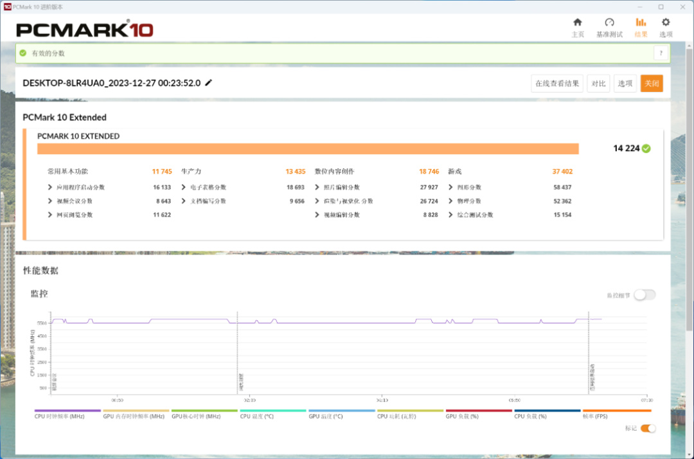This screenshot has width=694, height=459.
Task: Click the green checkmark beside 14 224
Action: coord(646,148)
